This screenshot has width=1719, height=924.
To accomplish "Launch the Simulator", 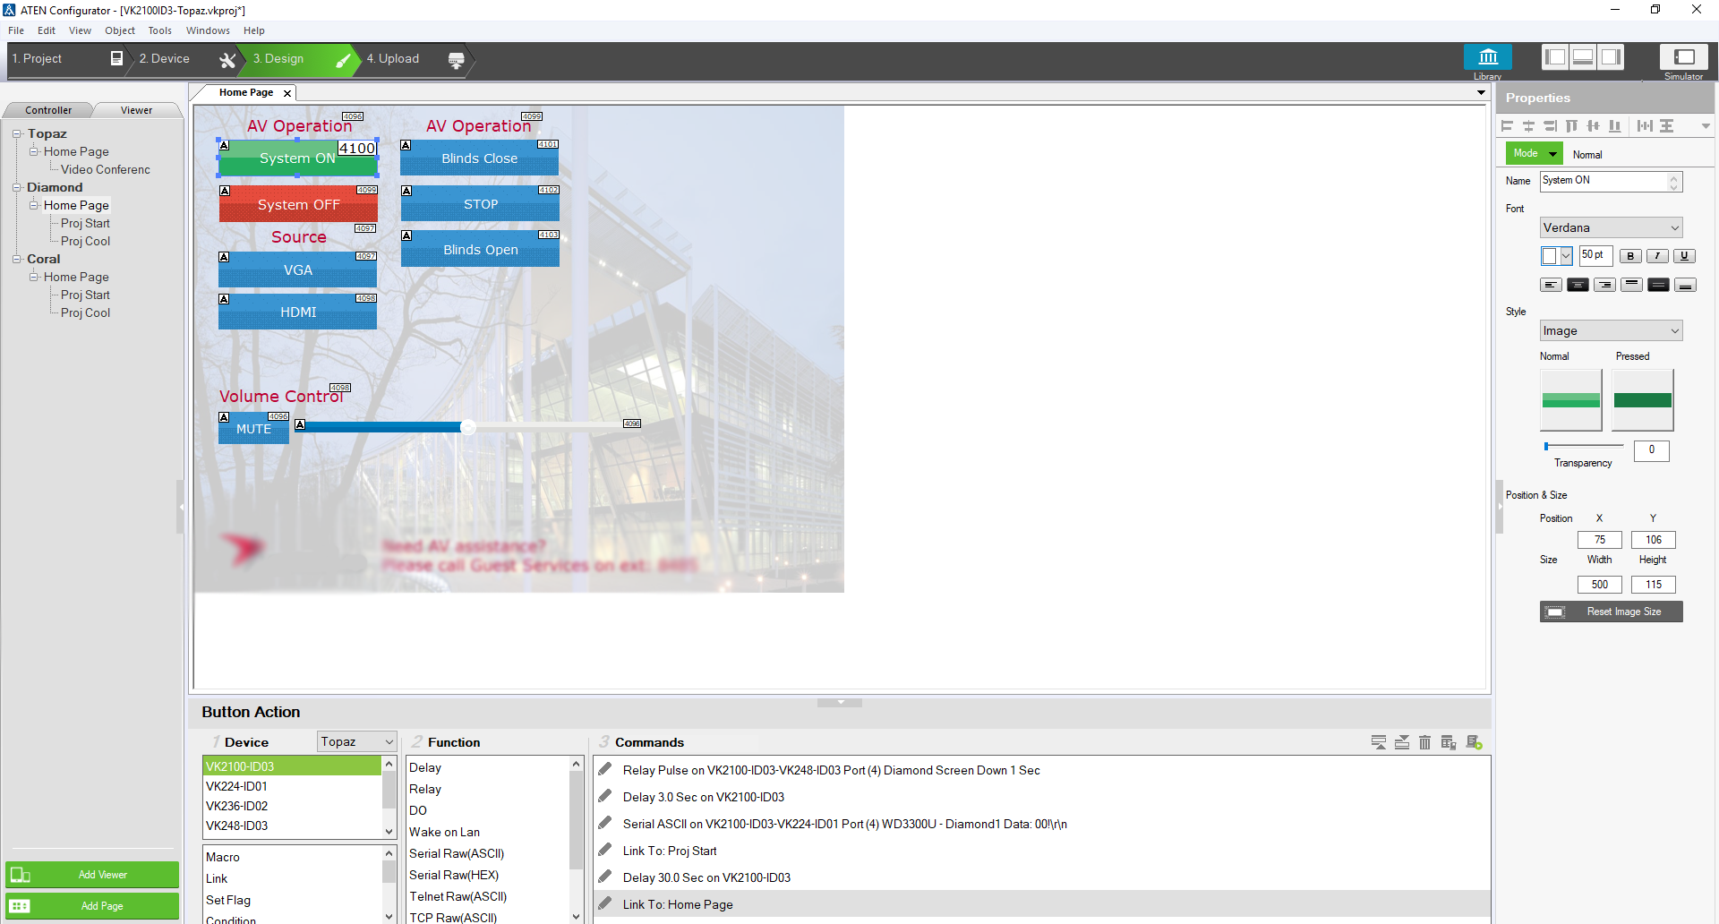I will click(1683, 57).
